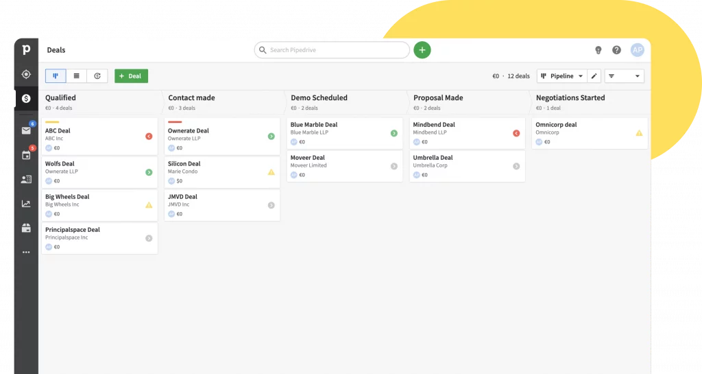702x374 pixels.
Task: Open the Omnicorp deal card
Action: 590,133
